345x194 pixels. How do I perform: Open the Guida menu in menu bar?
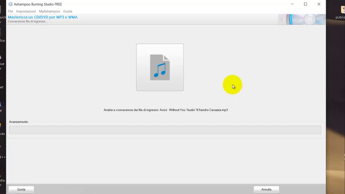tap(68, 11)
